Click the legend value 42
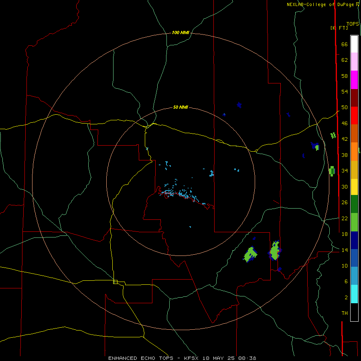The width and height of the screenshot is (361, 361). click(345, 139)
